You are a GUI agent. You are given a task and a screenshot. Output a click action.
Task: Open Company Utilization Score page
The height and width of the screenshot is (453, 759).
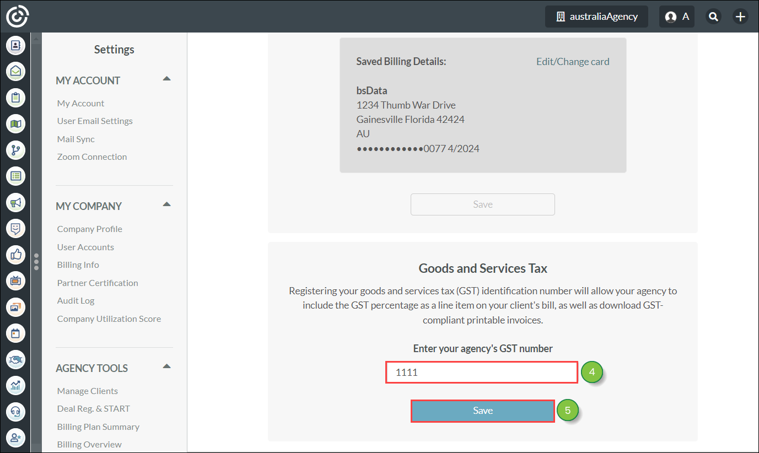[109, 319]
